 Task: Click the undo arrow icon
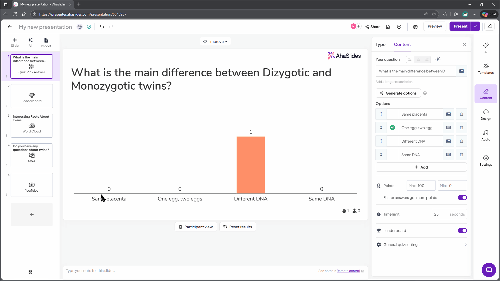click(102, 27)
